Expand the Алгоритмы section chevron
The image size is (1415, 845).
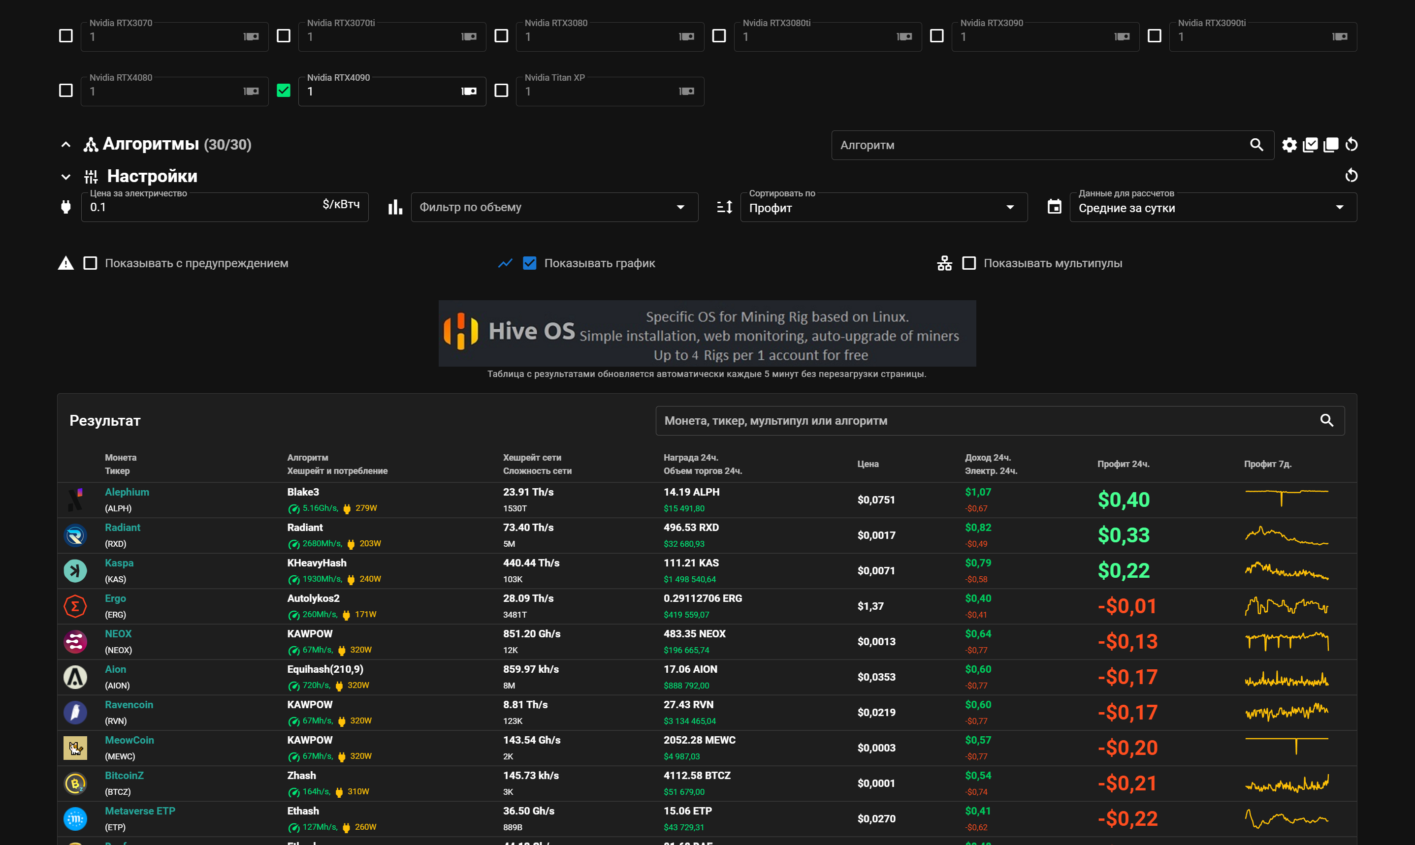(66, 145)
